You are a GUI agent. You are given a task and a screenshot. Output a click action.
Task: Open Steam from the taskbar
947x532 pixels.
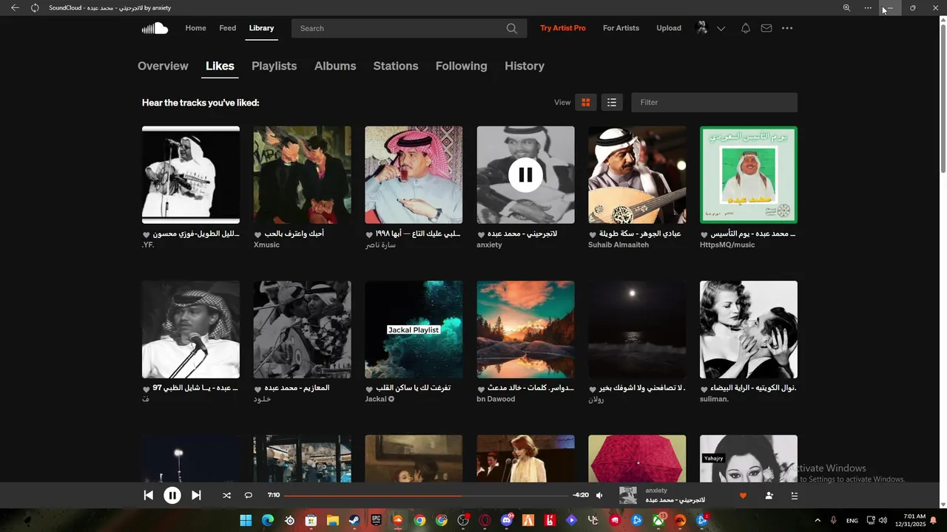point(354,520)
